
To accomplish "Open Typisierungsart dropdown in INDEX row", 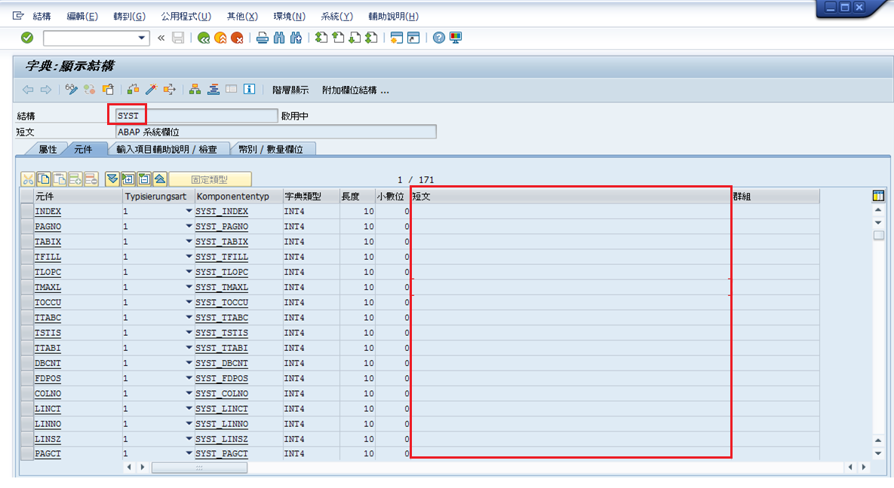I will (189, 211).
